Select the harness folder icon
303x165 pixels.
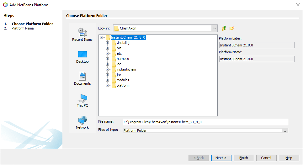point(114,59)
